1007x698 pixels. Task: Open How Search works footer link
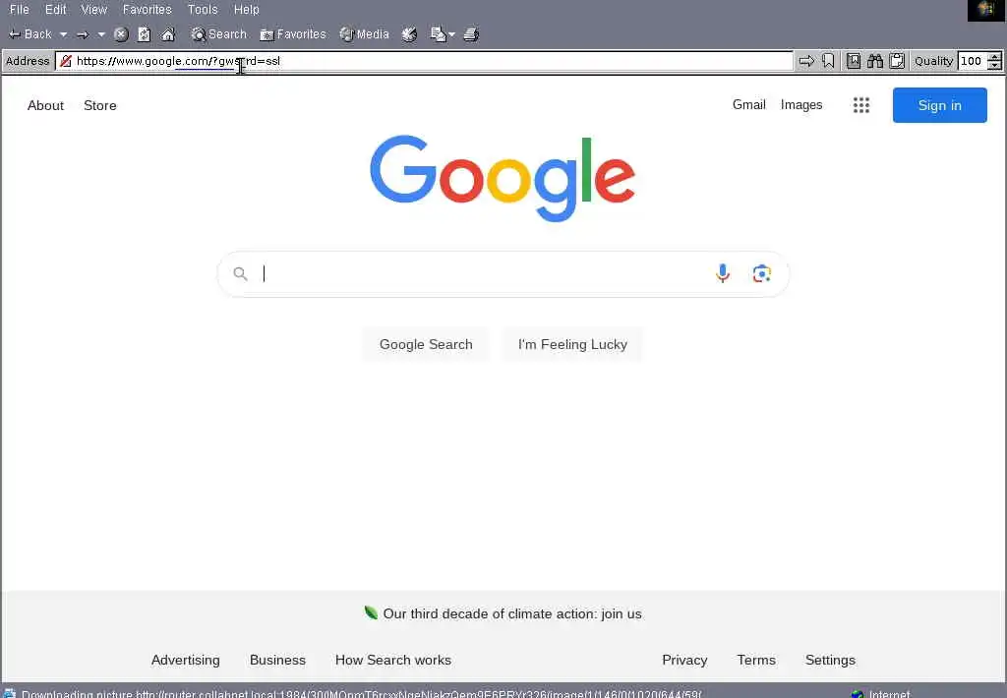393,660
